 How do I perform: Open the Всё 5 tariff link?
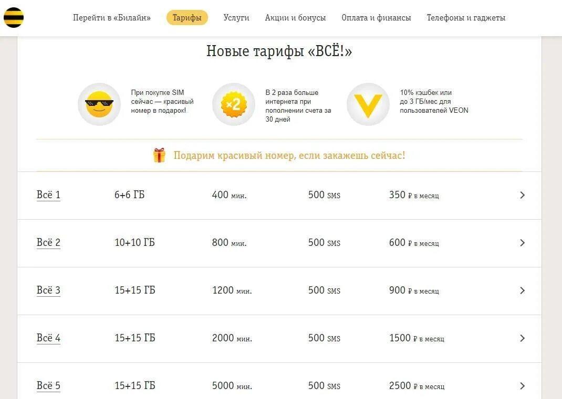coord(48,386)
